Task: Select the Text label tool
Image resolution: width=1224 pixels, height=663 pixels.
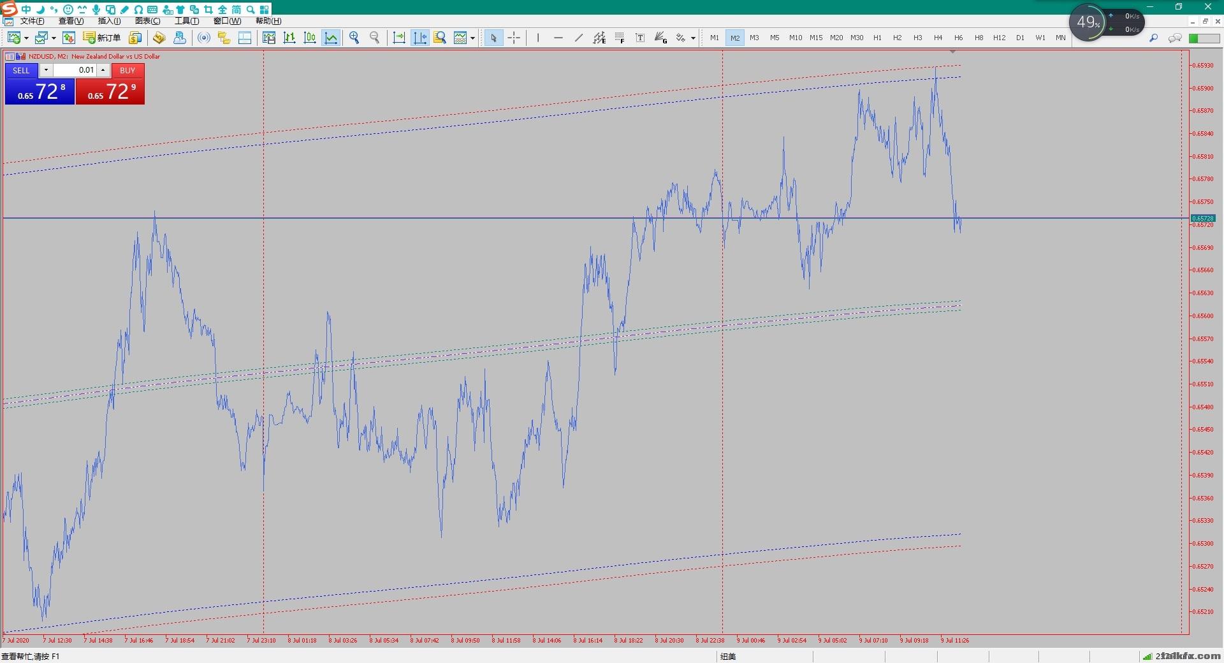Action: coord(640,38)
